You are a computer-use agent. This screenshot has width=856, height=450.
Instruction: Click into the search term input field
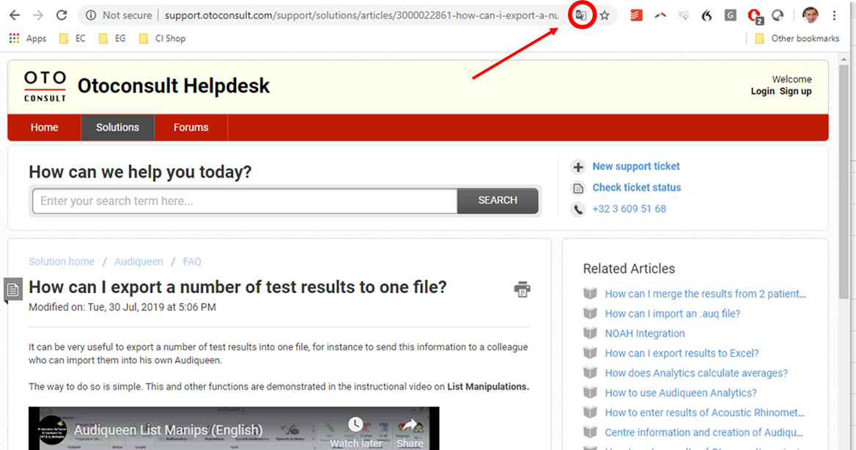[245, 201]
